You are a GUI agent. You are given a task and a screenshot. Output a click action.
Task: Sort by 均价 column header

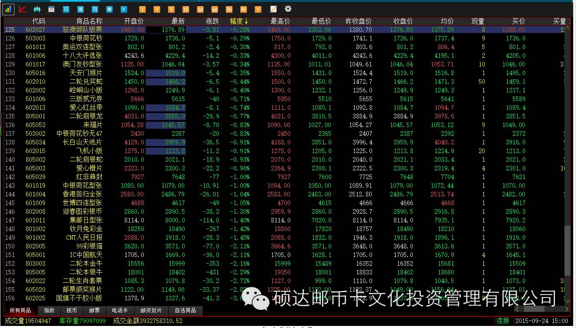pyautogui.click(x=447, y=21)
